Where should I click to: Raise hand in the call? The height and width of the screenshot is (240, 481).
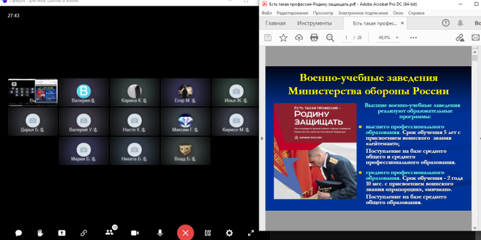click(40, 233)
